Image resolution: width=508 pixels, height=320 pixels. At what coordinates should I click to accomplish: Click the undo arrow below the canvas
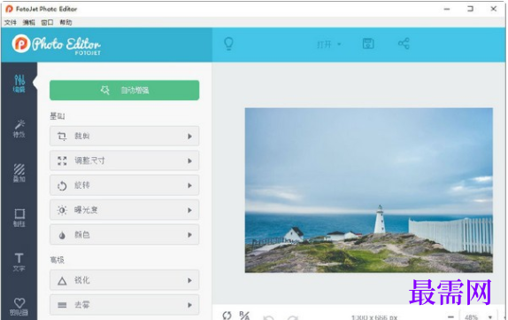(x=268, y=317)
